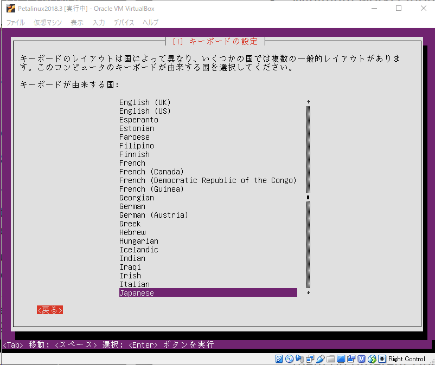435x365 pixels.
Task: Click the CPU features chip icon
Action: click(x=362, y=359)
